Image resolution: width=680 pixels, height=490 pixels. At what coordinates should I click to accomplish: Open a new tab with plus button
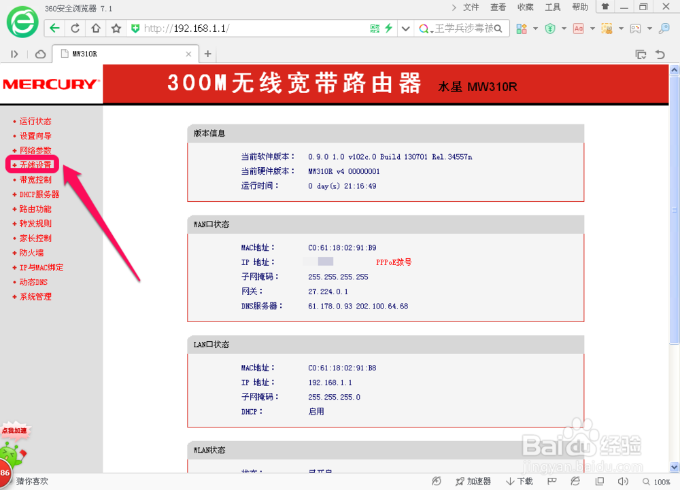(x=207, y=54)
